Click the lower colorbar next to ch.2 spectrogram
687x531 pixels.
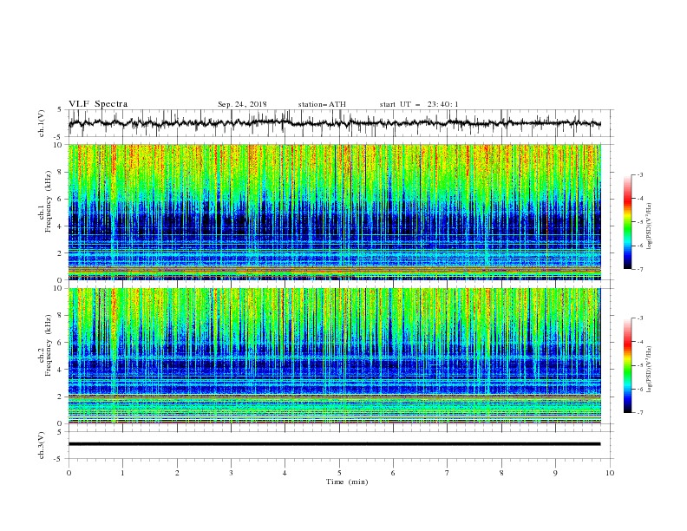[x=627, y=365]
